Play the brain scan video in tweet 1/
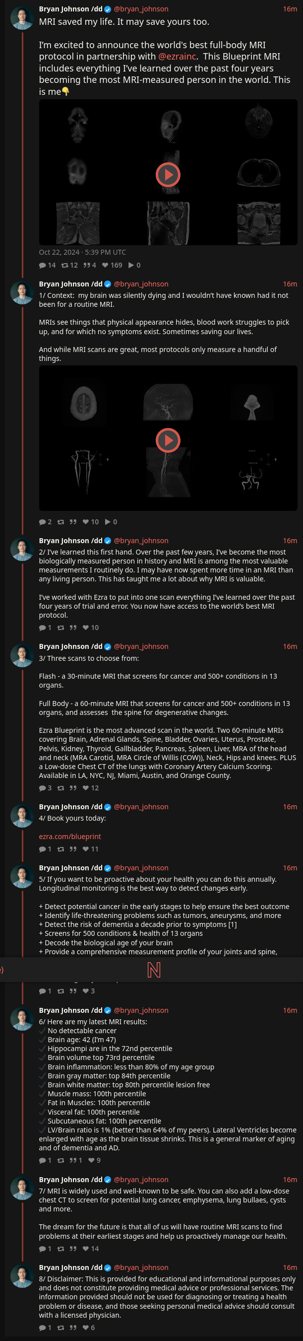This screenshot has width=303, height=1341. [x=168, y=440]
